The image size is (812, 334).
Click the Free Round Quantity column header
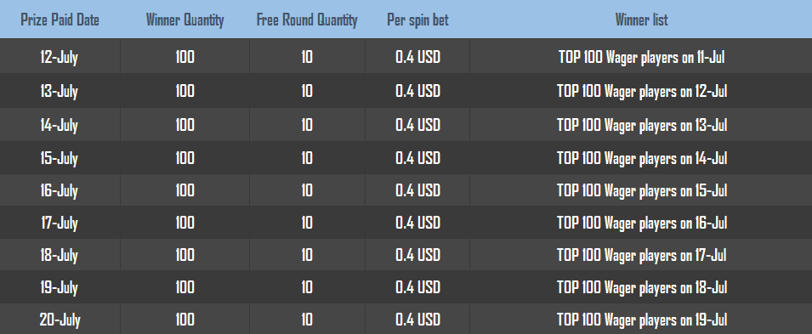pos(307,20)
